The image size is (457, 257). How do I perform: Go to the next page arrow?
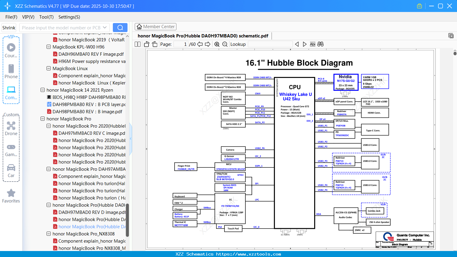coord(208,44)
